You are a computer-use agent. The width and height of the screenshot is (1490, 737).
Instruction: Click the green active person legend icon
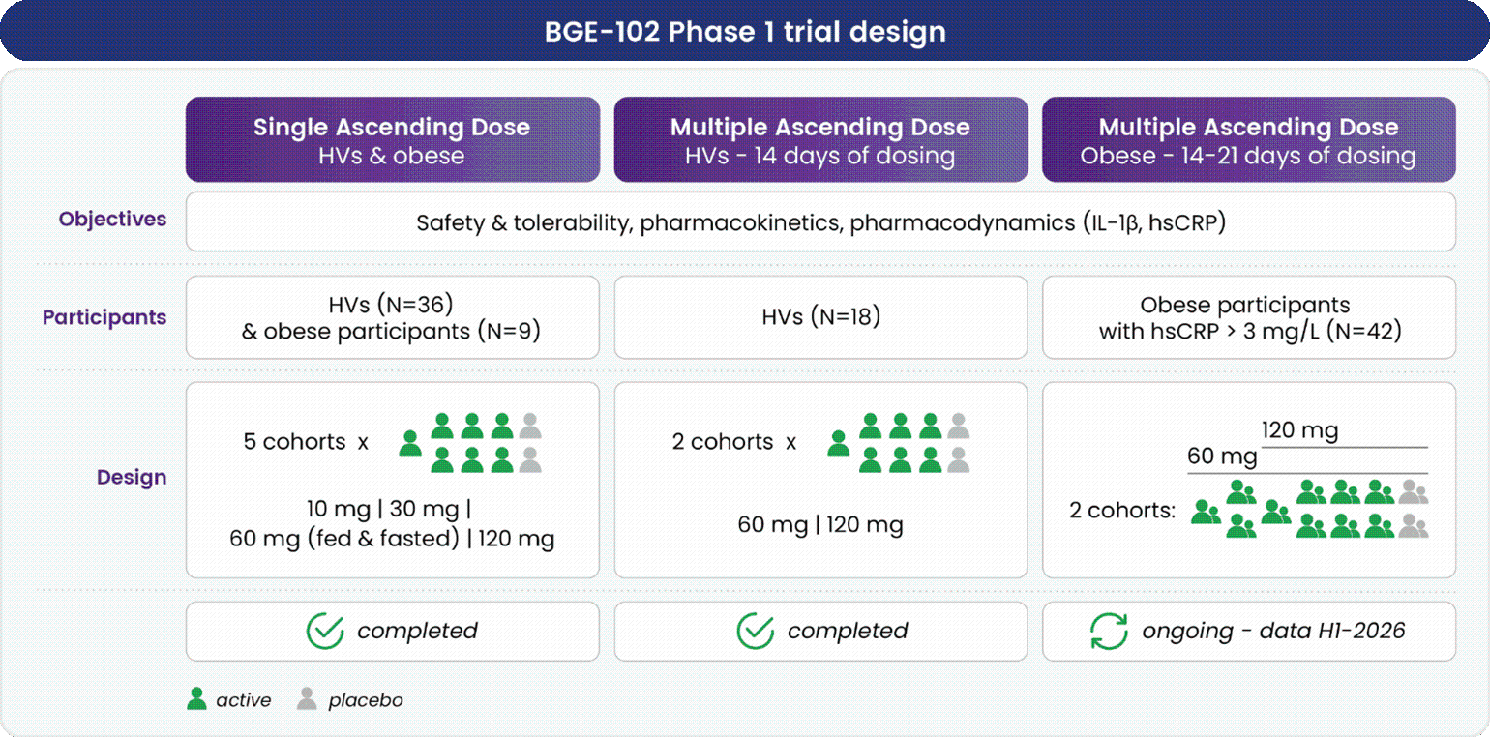point(197,699)
